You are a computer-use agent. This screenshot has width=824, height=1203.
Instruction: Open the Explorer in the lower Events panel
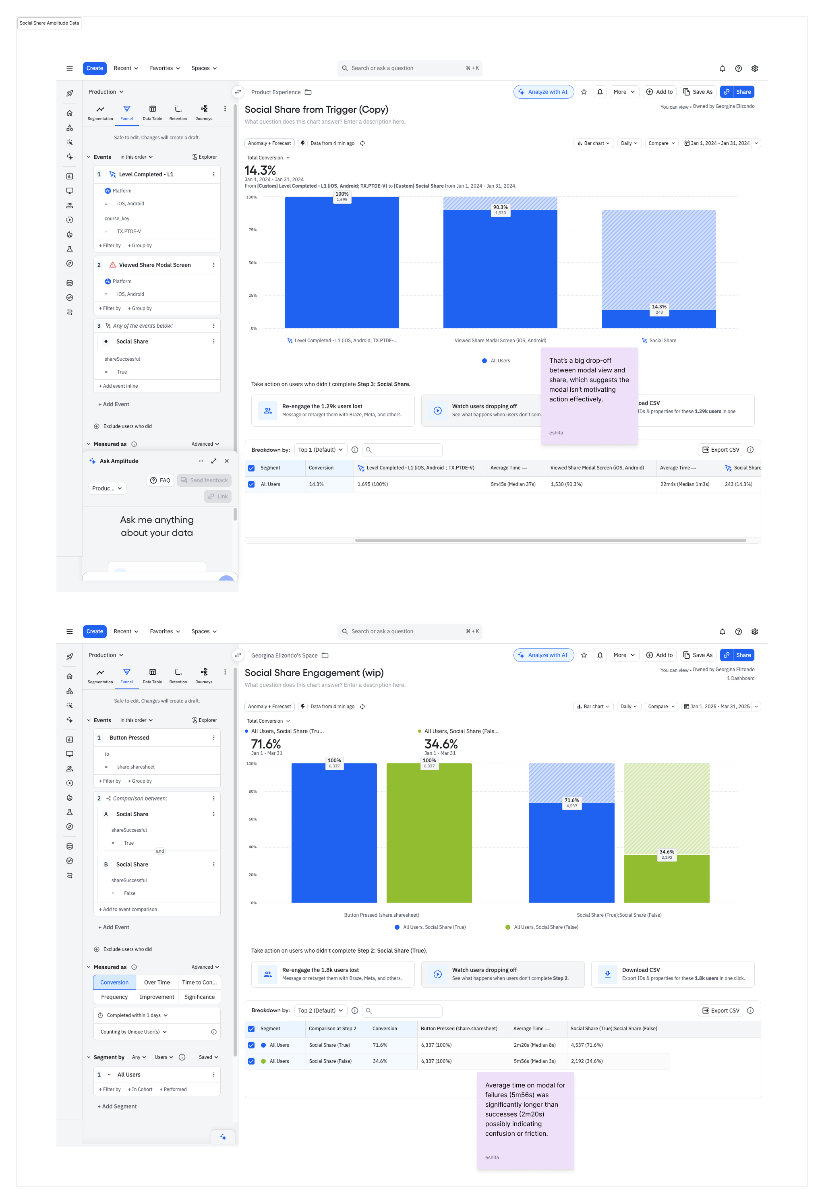point(205,721)
